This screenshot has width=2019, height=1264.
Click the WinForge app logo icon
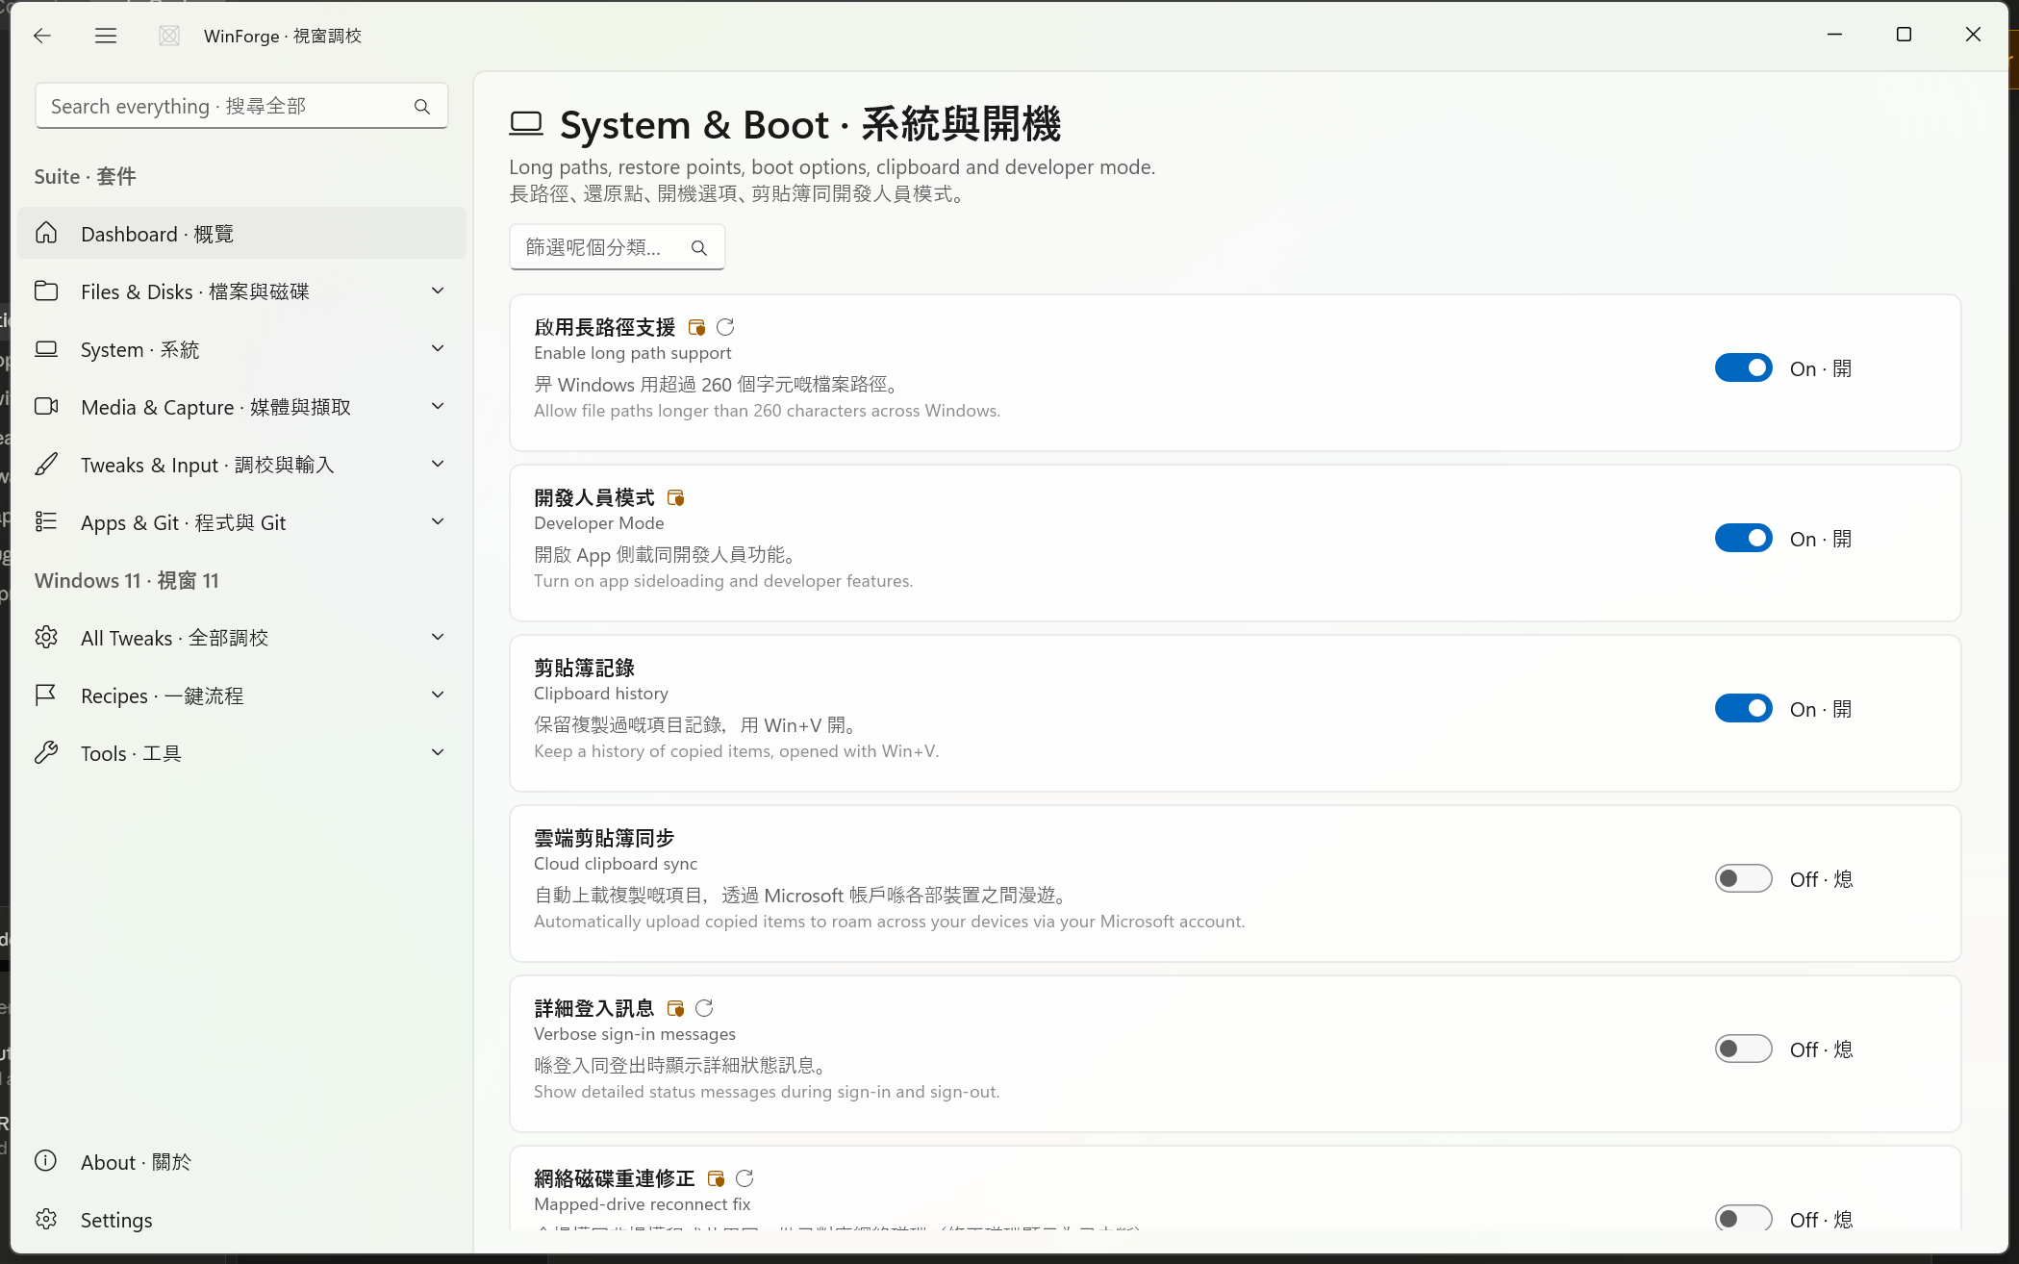169,36
